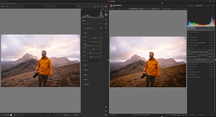Select the Lightroom healing eraser tool
216x117 pixels.
pyautogui.click(x=106, y=24)
